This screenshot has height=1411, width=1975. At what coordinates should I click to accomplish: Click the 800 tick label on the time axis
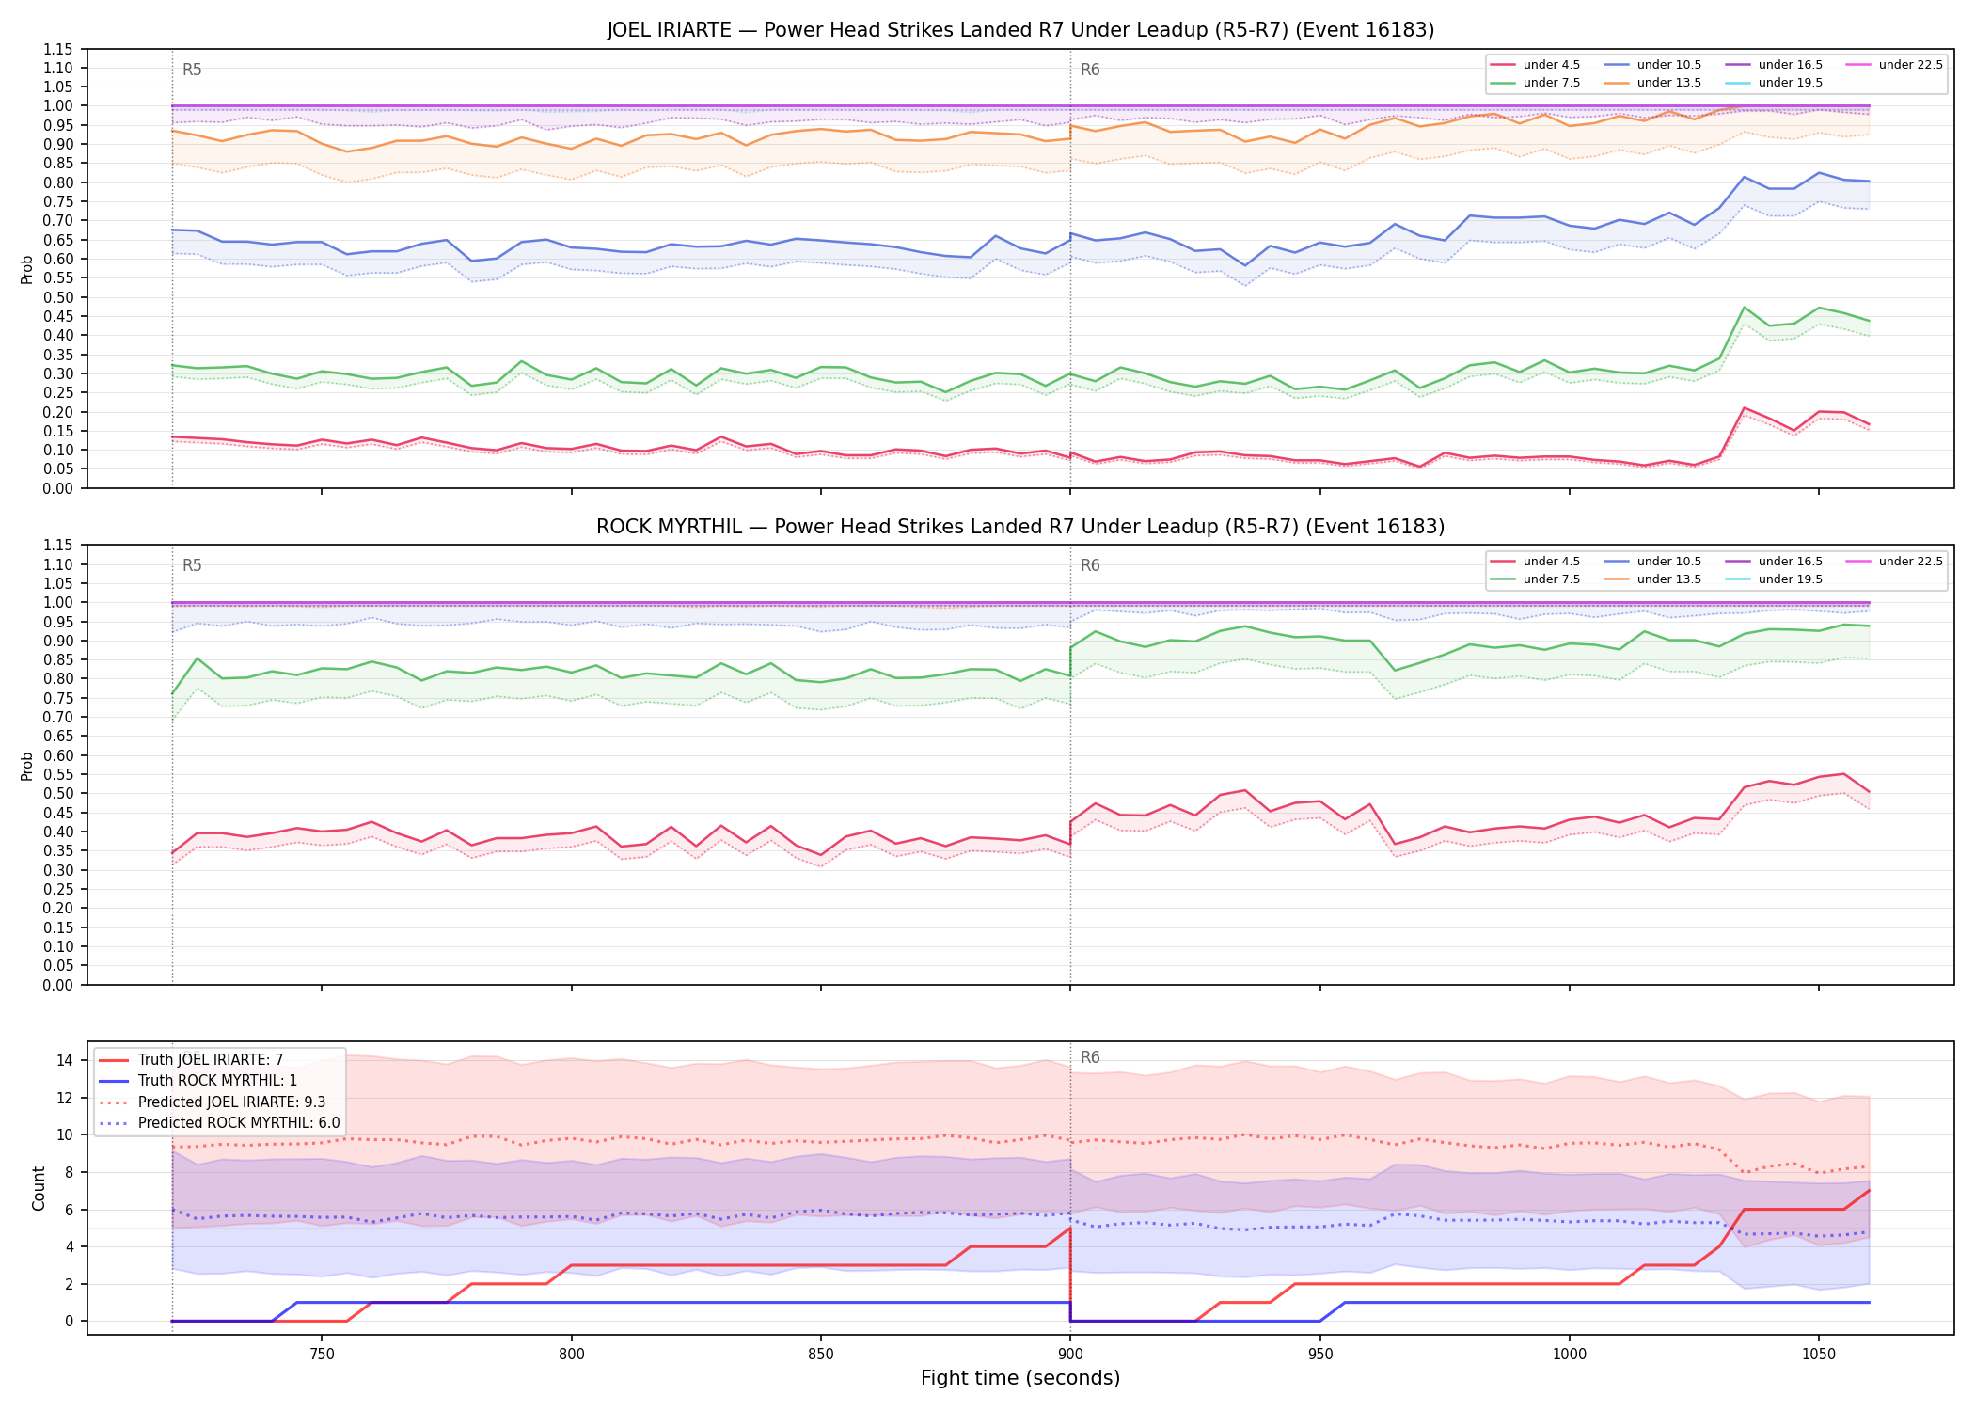572,1354
